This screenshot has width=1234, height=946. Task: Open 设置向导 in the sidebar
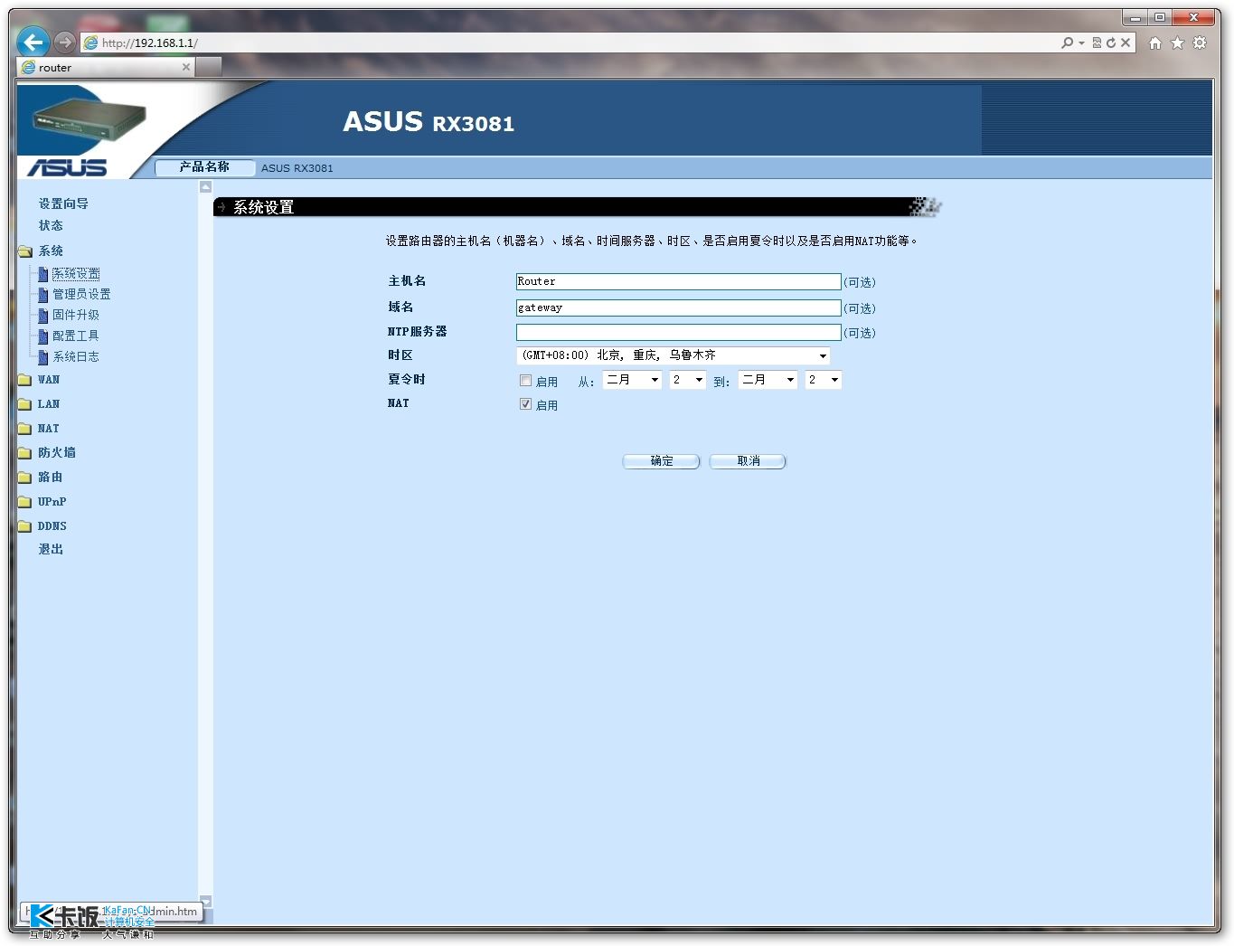[63, 204]
